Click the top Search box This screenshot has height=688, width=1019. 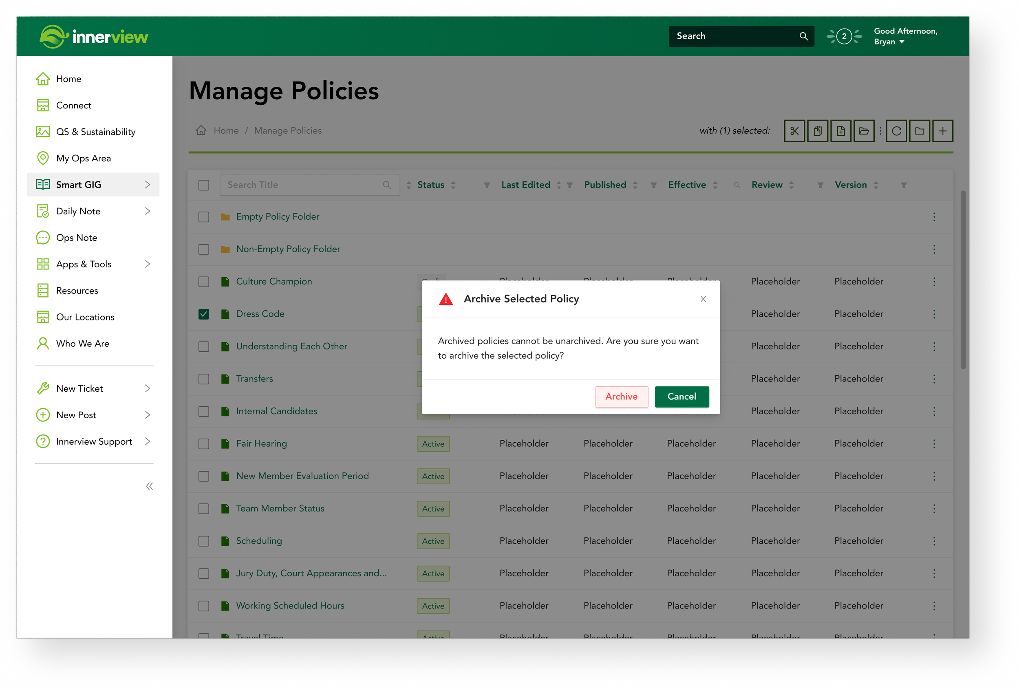coord(741,36)
